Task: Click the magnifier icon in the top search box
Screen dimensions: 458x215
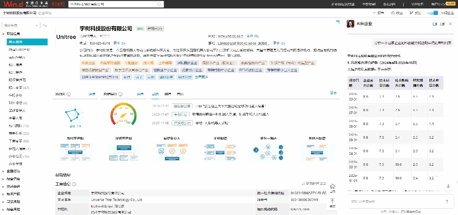Action: 159,4
